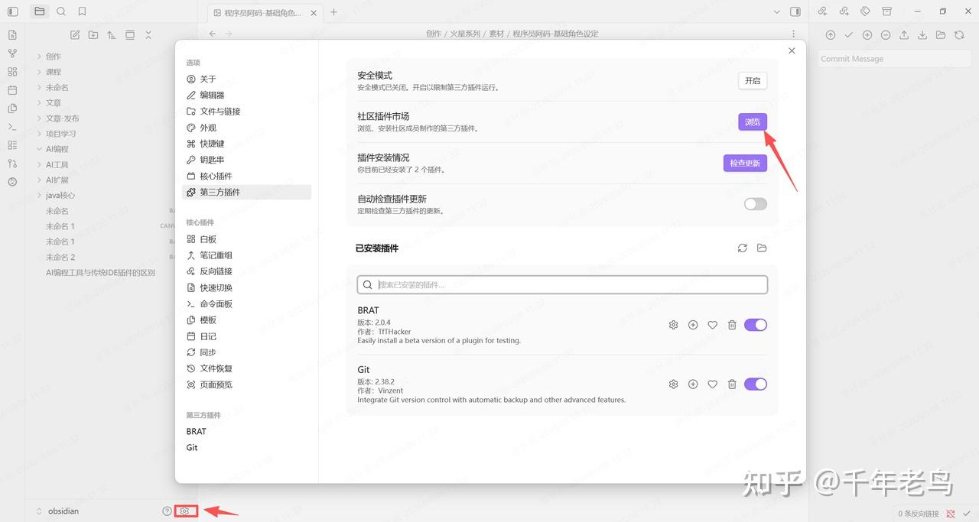Open the bookmarks pane icon
The image size is (979, 522).
click(x=82, y=11)
